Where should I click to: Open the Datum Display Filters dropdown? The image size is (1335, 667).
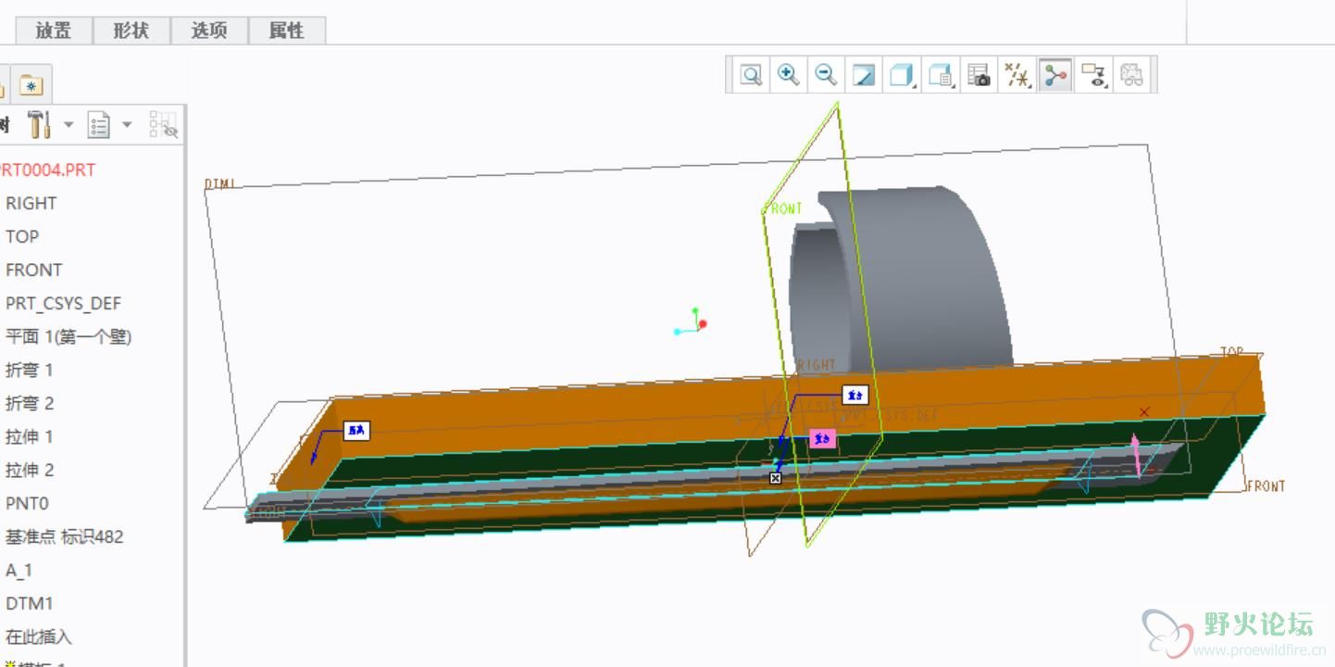click(x=1017, y=75)
